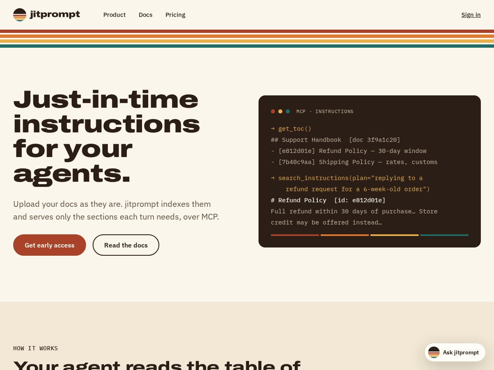Viewport: 494px width, 370px height.
Task: Click the yellow dot in terminal header
Action: (x=280, y=111)
